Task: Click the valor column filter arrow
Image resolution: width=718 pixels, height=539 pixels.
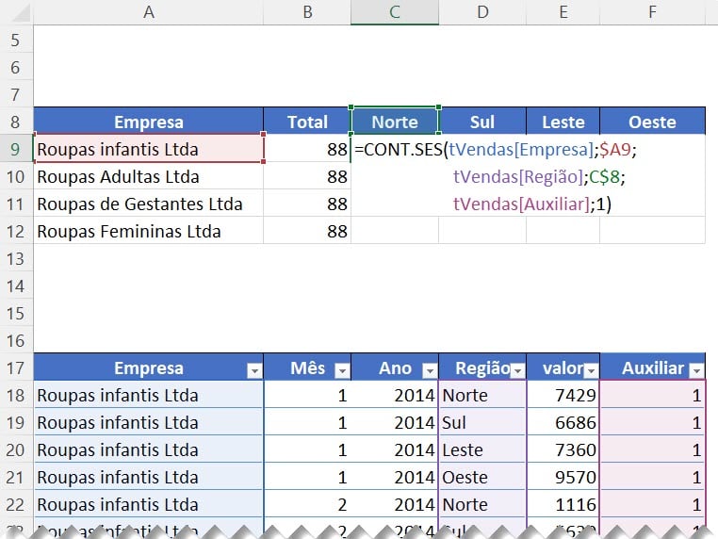Action: coord(590,370)
